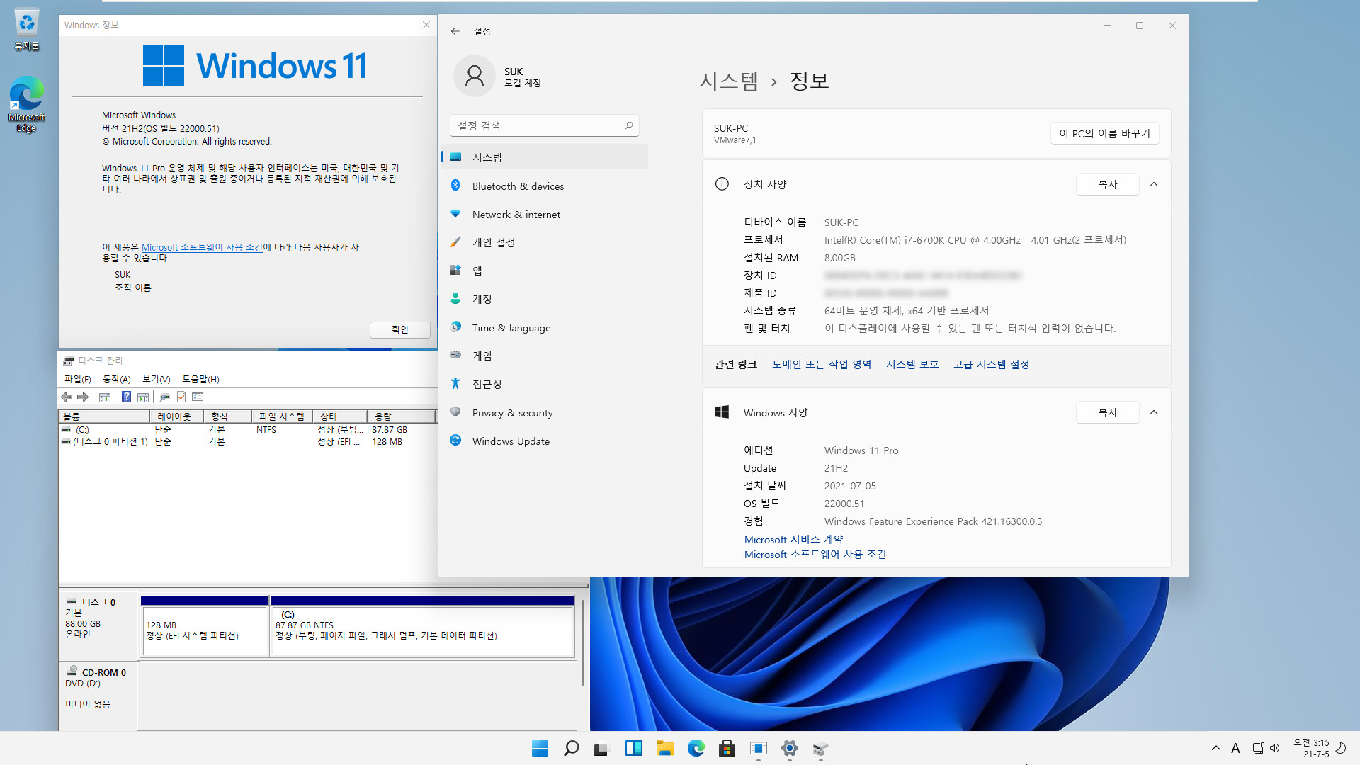Click the volume icon in system tray

click(x=1275, y=748)
